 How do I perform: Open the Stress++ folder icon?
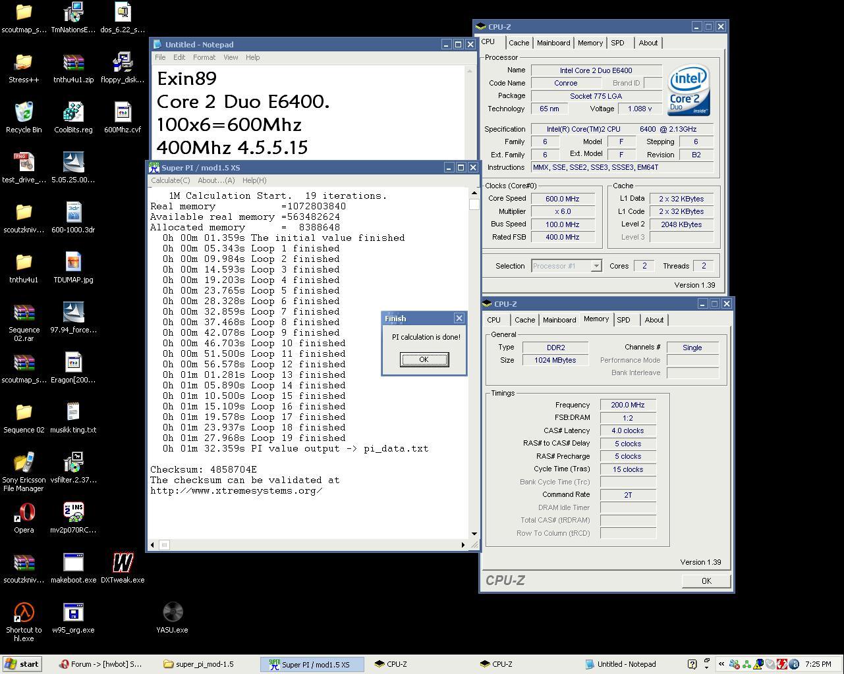coord(24,67)
